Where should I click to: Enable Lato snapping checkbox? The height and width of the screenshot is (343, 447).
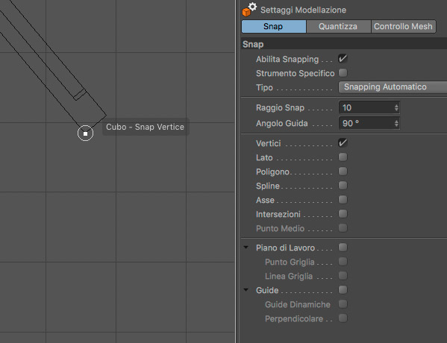tap(343, 157)
